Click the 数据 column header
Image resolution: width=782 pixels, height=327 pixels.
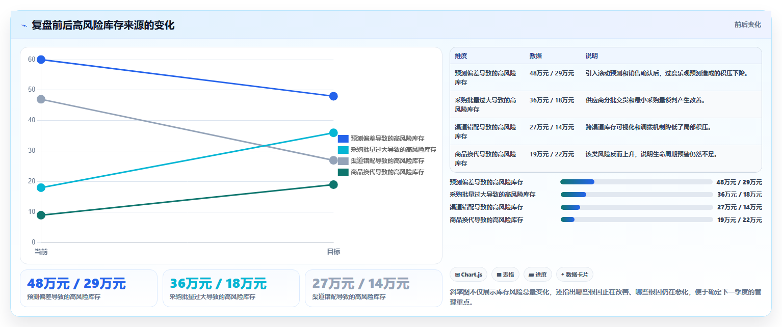coord(536,56)
